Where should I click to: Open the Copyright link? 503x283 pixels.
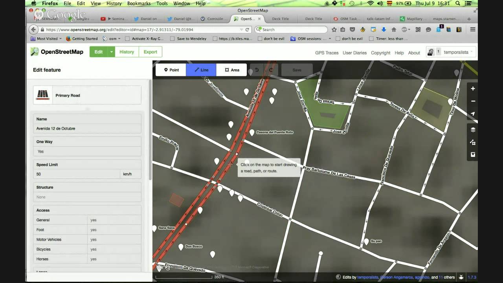[x=380, y=53]
